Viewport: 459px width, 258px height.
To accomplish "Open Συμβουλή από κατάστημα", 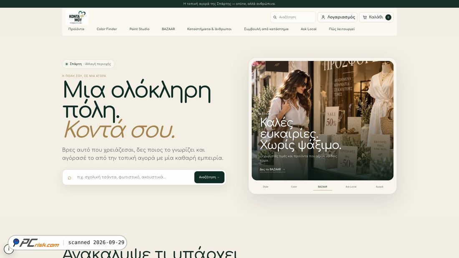I will point(266,29).
